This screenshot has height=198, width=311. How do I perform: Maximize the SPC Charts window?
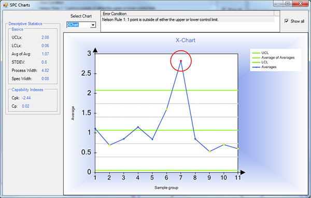click(x=288, y=4)
